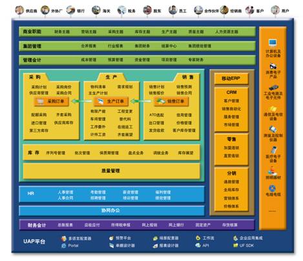Click the CRM module heading
This screenshot has width=303, height=261.
(x=231, y=92)
